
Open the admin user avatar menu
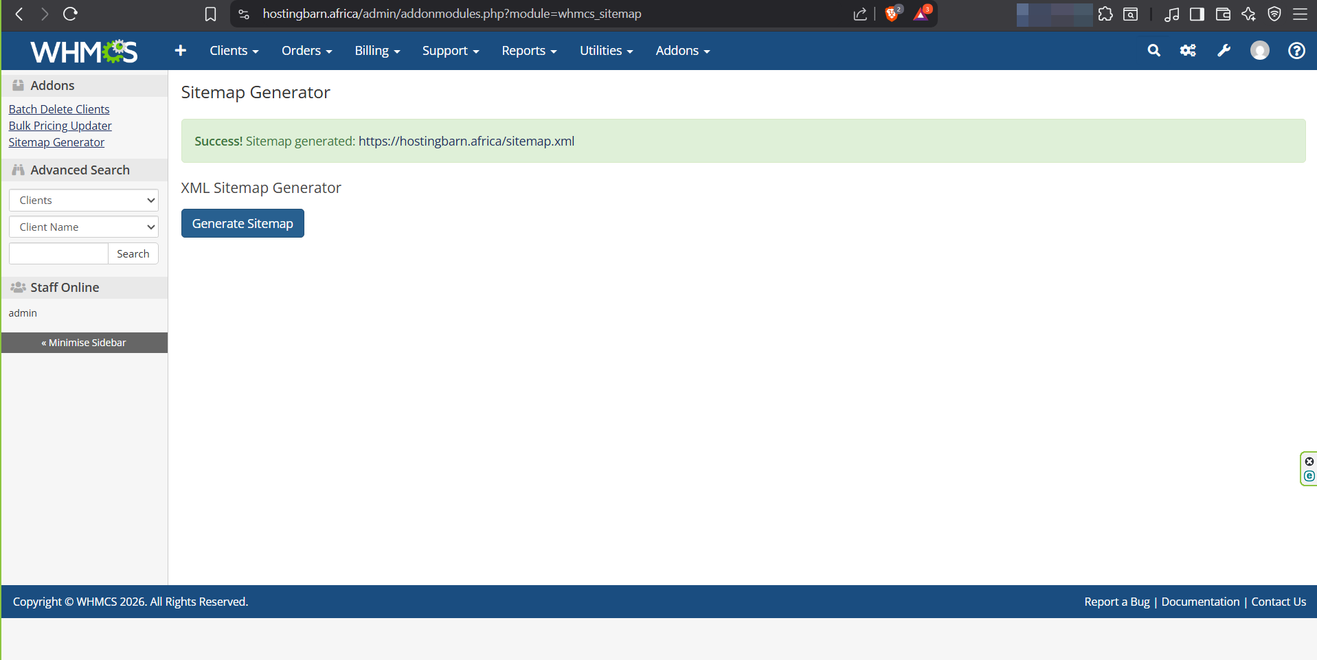tap(1259, 51)
